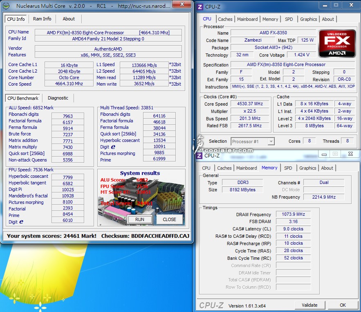This screenshot has height=312, width=361.
Task: Click the Package Socket AM3+ (942) value
Action: [274, 47]
